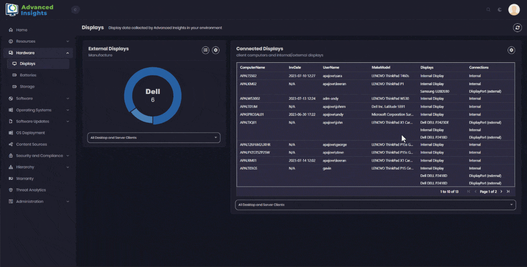The height and width of the screenshot is (267, 527).
Task: Go to next page of table
Action: click(x=502, y=191)
